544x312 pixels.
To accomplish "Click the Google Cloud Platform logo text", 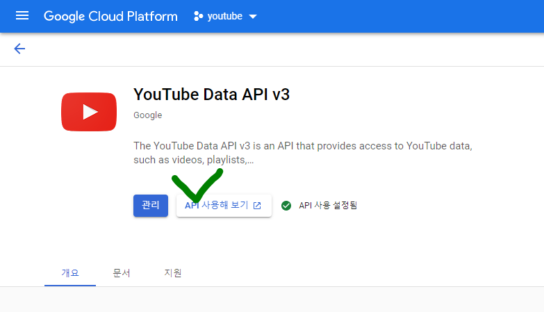I will 110,16.
